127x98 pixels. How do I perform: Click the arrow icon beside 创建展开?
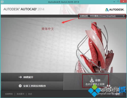point(20,77)
